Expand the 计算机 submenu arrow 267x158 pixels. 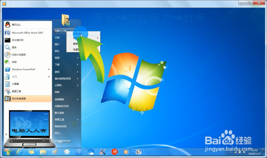78,85
